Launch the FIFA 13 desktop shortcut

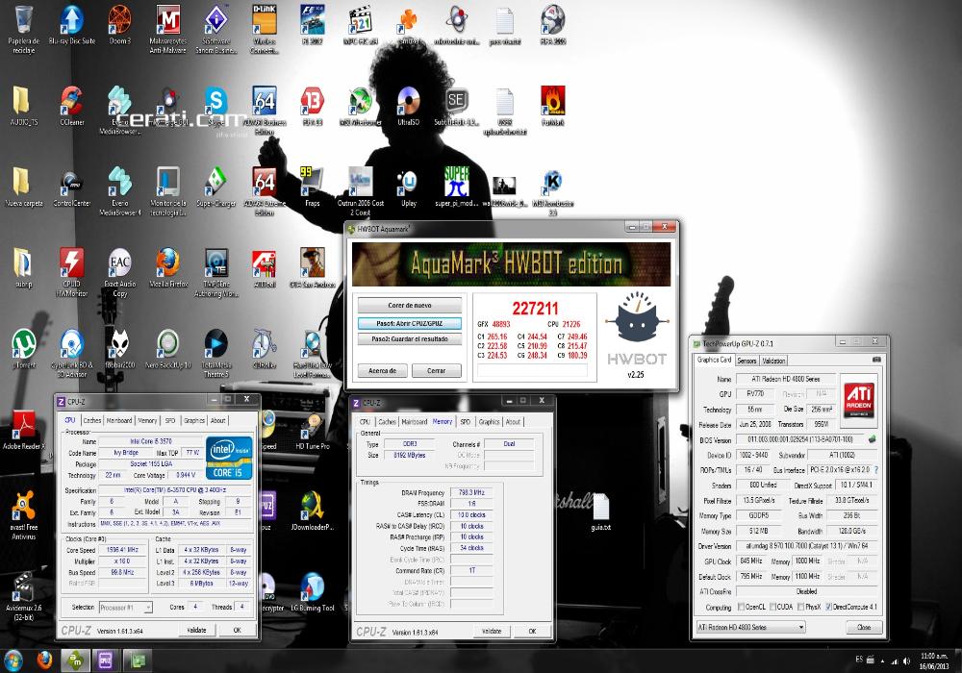(x=313, y=106)
